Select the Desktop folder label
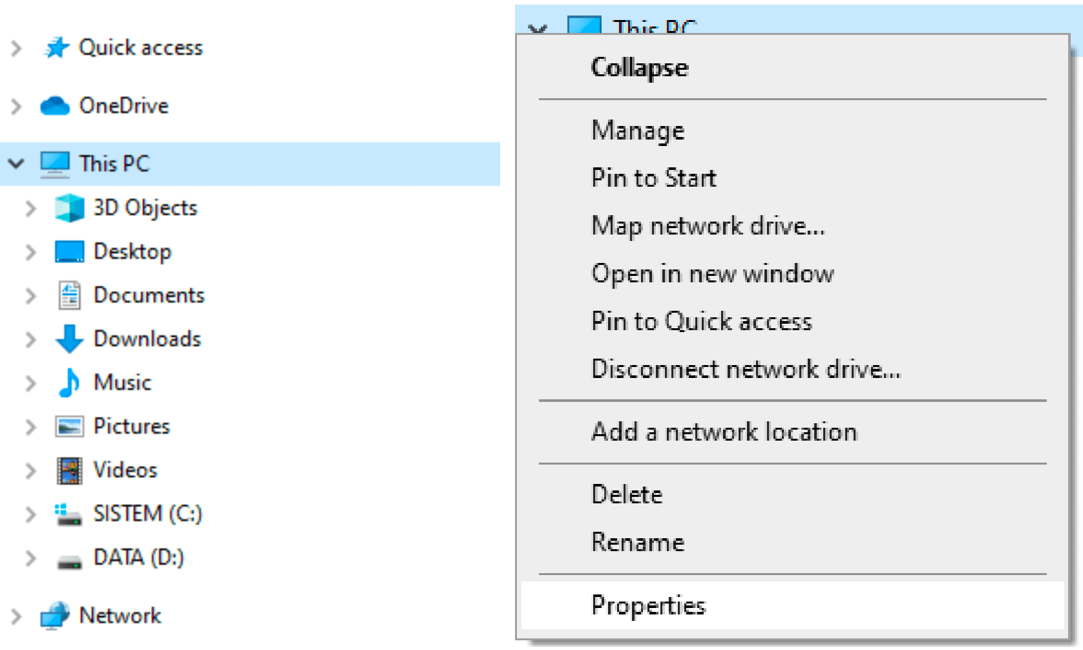The width and height of the screenshot is (1083, 650). click(x=132, y=252)
